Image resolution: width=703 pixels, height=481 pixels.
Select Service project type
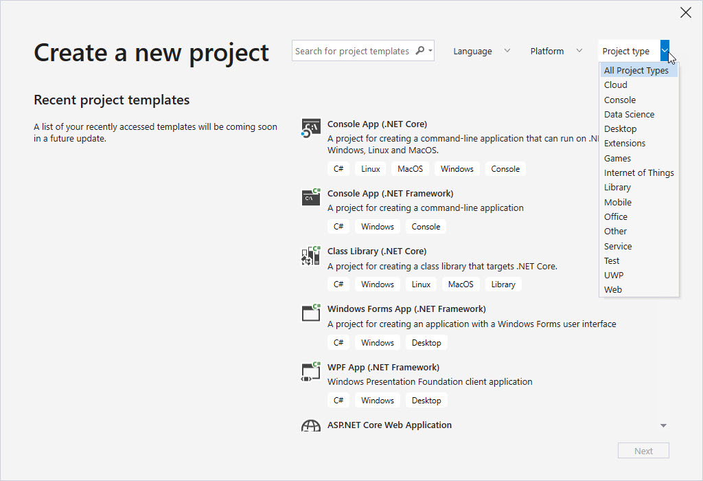tap(639, 246)
